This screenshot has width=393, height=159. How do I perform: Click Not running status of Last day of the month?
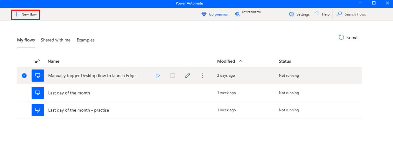click(289, 93)
